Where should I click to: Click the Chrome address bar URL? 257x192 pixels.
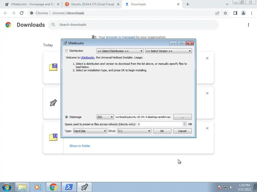[x=68, y=13]
